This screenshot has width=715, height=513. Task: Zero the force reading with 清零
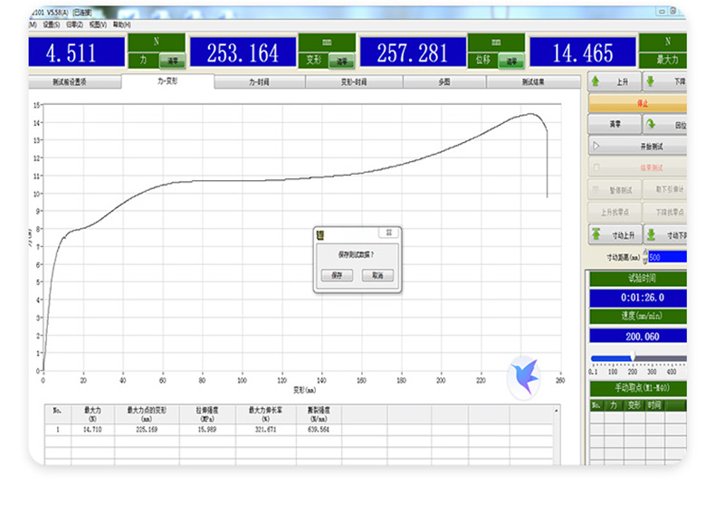[171, 62]
